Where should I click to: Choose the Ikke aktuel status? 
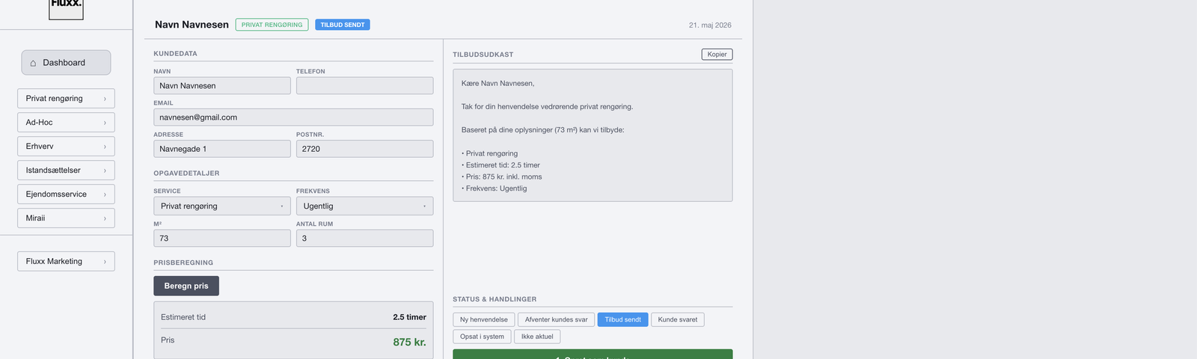pos(537,337)
